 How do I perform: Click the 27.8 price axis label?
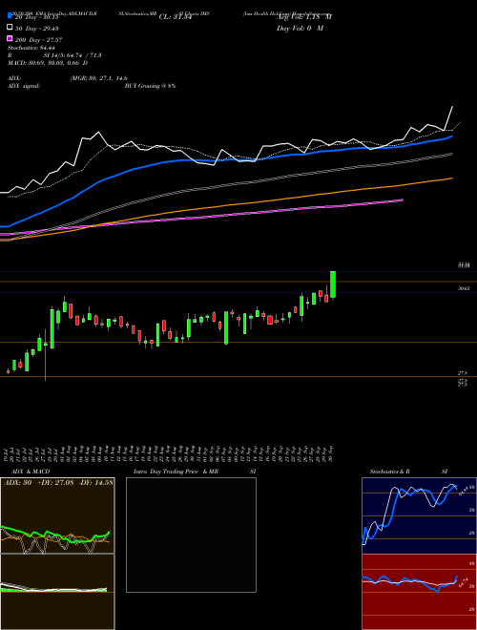click(462, 373)
